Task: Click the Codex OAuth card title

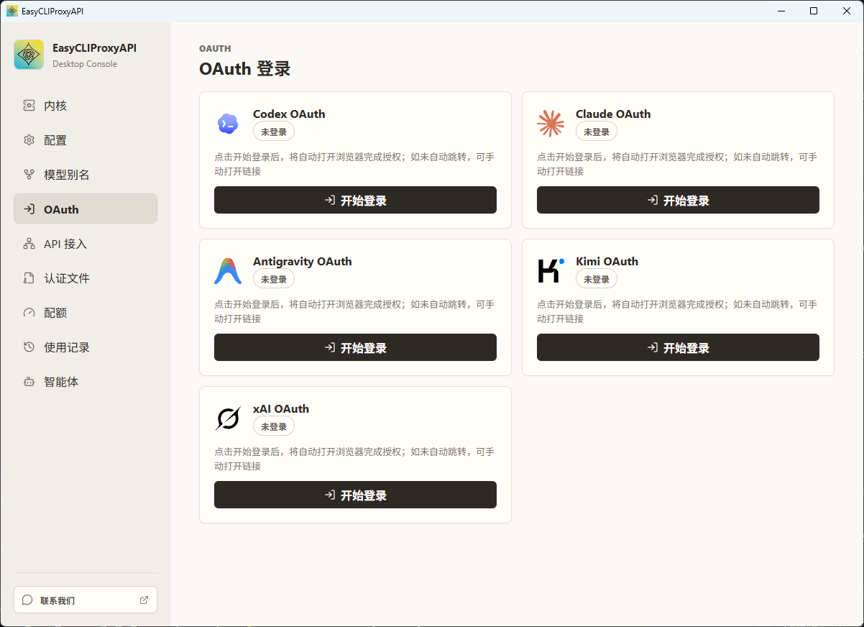Action: pyautogui.click(x=289, y=114)
